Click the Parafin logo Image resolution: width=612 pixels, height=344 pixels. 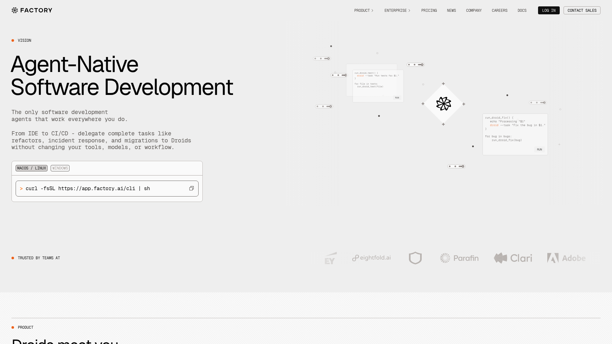click(459, 258)
